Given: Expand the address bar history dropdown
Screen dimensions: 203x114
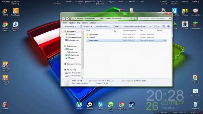Looking at the screenshot, I should tap(132, 19).
